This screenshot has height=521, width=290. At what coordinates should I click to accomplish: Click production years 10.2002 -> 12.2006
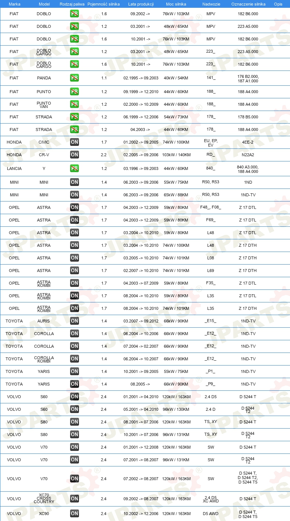[141, 514]
